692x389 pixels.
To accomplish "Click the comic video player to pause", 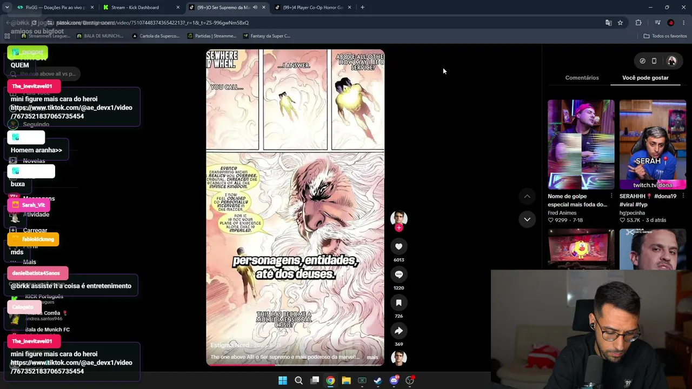I will coord(295,207).
